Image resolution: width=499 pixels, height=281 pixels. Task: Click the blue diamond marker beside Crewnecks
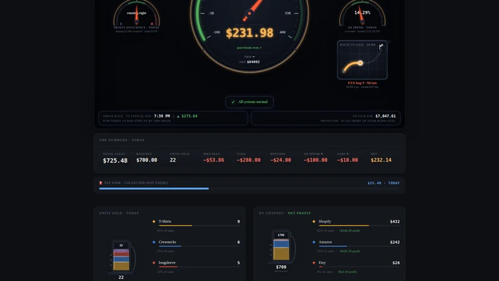[154, 242]
